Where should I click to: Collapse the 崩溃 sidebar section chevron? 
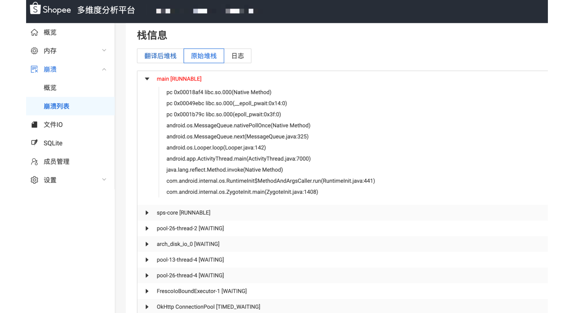click(104, 69)
